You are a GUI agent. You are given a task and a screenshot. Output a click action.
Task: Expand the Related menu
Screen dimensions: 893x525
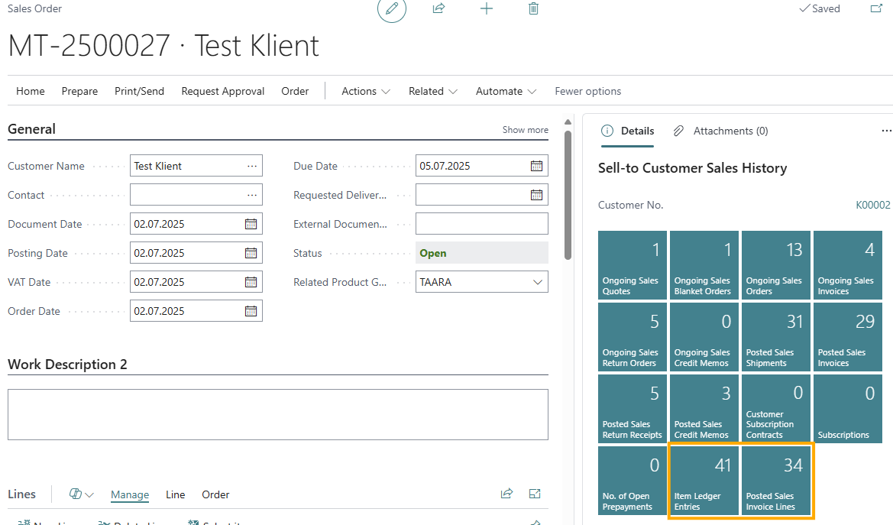(x=433, y=91)
